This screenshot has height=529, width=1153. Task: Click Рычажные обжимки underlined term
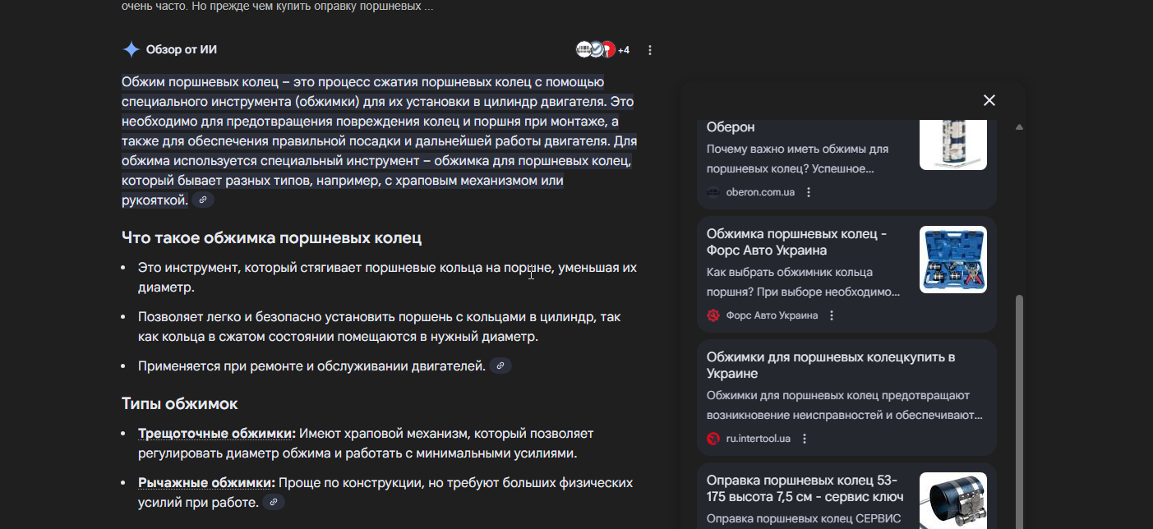[x=206, y=482]
